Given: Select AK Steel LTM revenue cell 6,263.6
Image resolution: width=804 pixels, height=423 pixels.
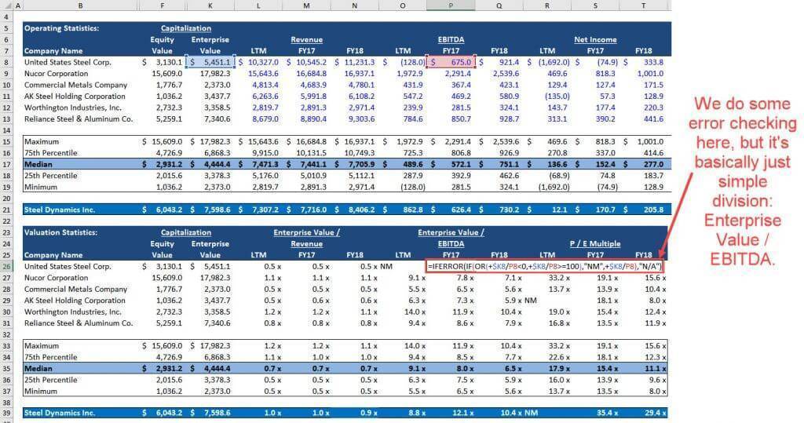Looking at the screenshot, I should (258, 96).
